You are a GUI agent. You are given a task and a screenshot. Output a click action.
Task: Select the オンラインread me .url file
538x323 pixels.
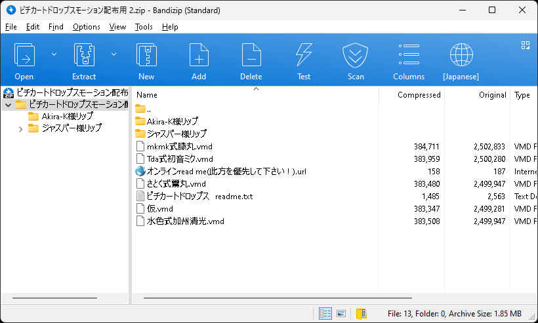point(220,171)
